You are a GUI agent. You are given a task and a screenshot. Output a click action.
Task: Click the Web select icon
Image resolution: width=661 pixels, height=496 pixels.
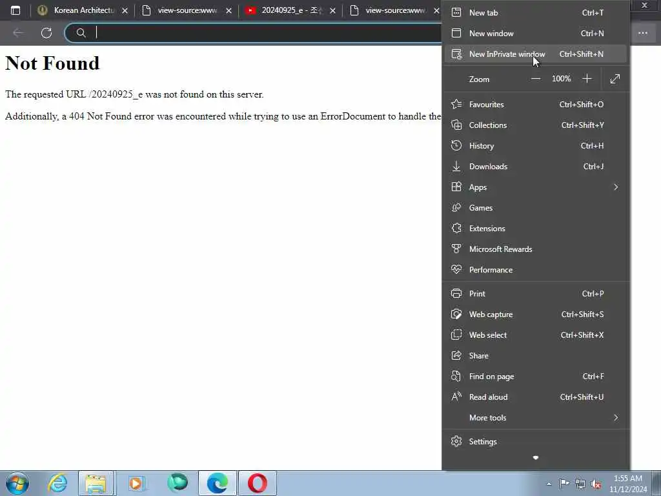coord(456,335)
